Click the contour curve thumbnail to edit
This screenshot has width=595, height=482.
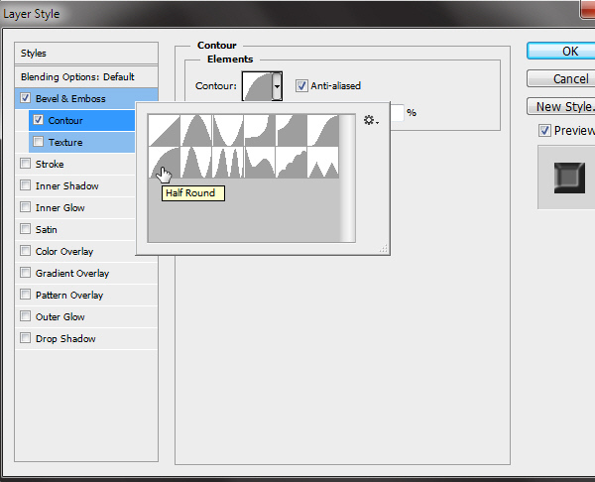257,87
